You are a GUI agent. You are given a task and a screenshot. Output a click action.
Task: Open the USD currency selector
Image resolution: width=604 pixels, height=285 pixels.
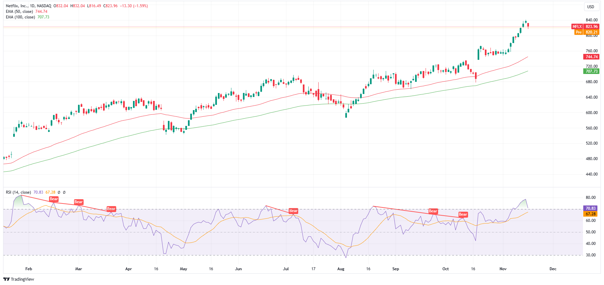pyautogui.click(x=591, y=7)
